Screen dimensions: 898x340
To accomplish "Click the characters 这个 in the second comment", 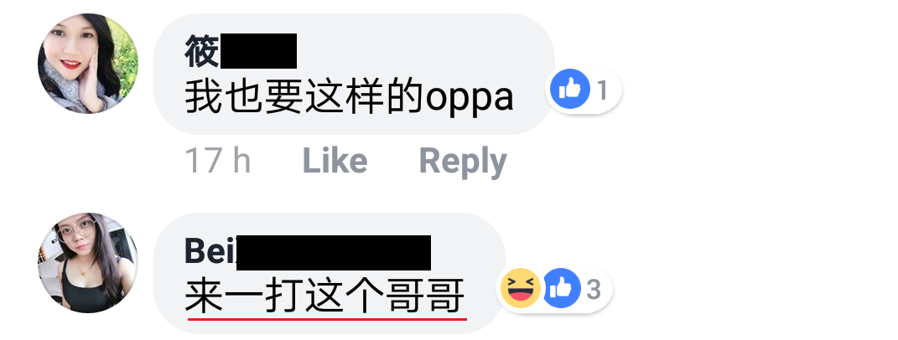I will coord(345,296).
